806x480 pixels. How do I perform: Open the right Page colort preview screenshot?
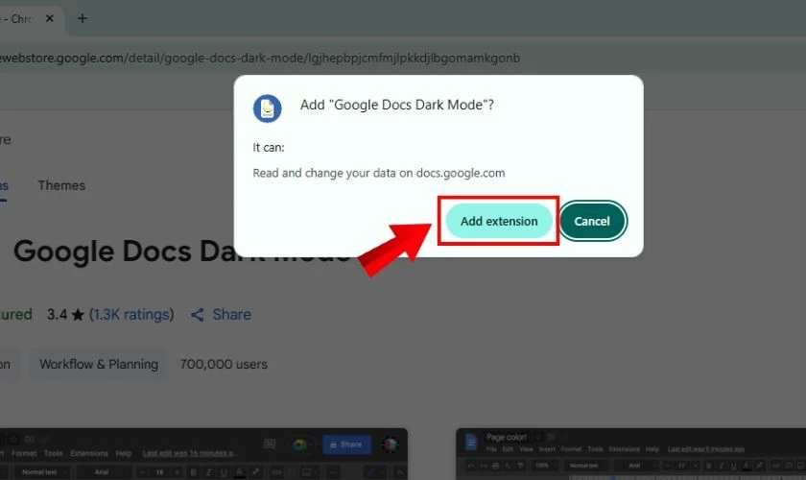tap(630, 454)
